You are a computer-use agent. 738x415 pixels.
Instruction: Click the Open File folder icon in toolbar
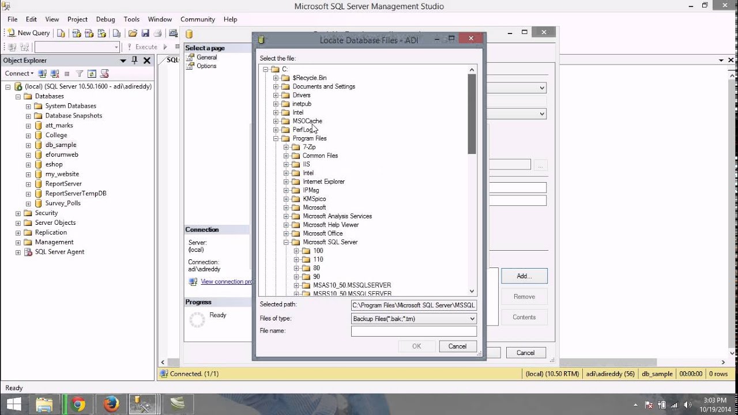133,33
